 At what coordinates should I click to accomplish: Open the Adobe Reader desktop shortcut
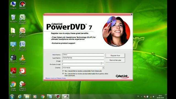[x=13, y=73]
